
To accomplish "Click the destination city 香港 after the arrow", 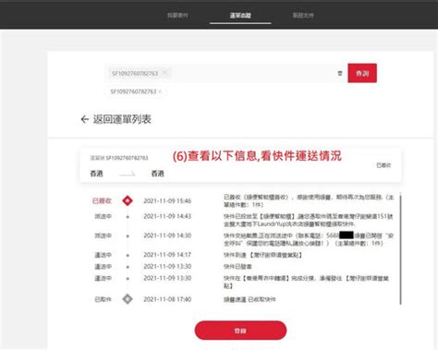I will pos(157,174).
